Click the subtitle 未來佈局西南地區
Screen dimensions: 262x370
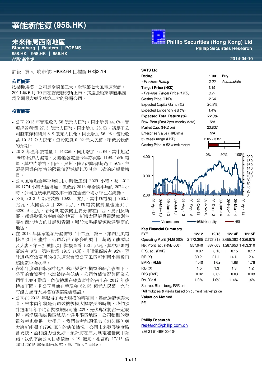(x=38, y=42)
